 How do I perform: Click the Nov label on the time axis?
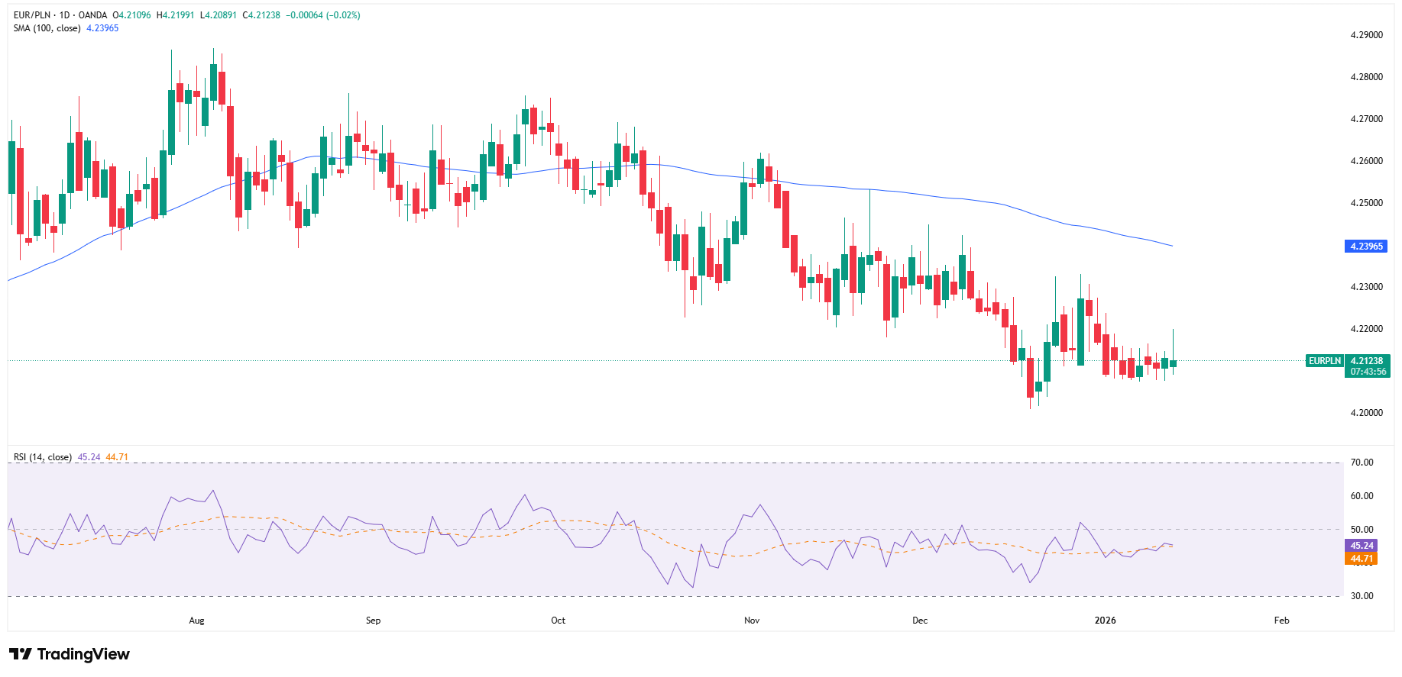(752, 621)
